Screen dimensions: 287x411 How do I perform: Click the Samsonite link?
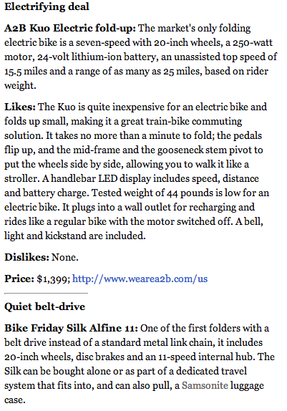point(205,385)
